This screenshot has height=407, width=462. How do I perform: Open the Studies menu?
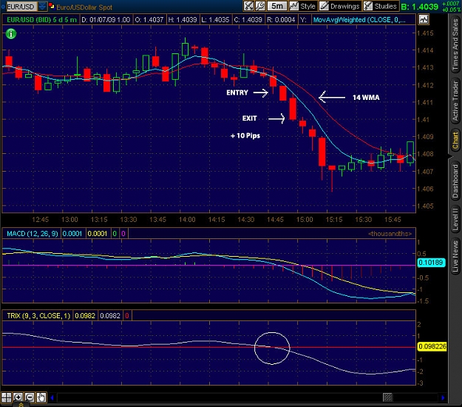381,6
